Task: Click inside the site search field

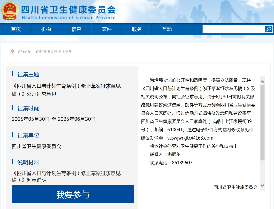Action: [x=233, y=29]
